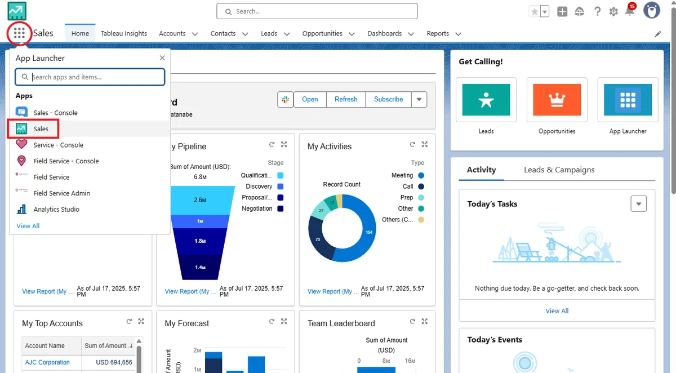Edit the navigation bar with the pencil icon
This screenshot has height=373, width=676.
(x=658, y=34)
